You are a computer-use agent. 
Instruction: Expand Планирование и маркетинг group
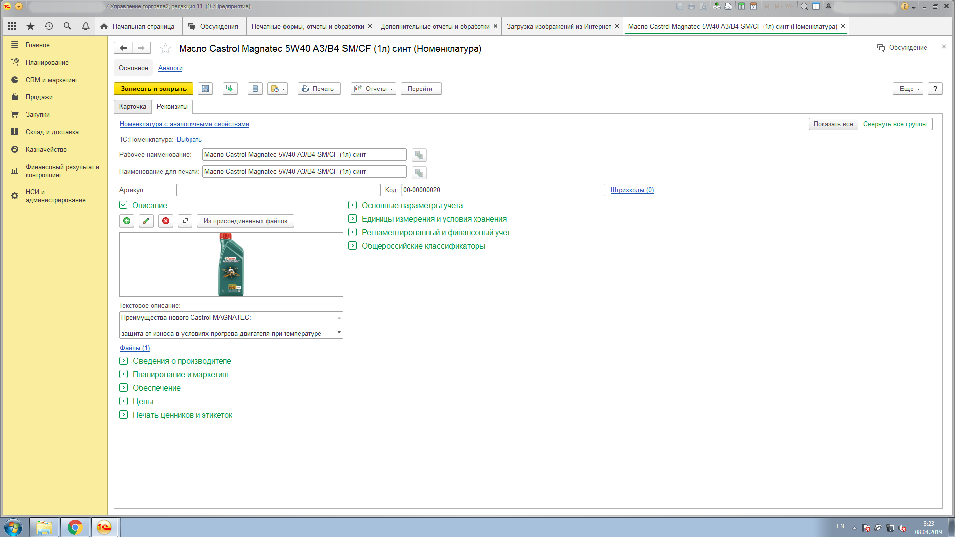(x=124, y=374)
